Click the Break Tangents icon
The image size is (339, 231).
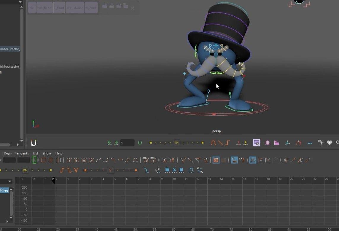point(183,160)
